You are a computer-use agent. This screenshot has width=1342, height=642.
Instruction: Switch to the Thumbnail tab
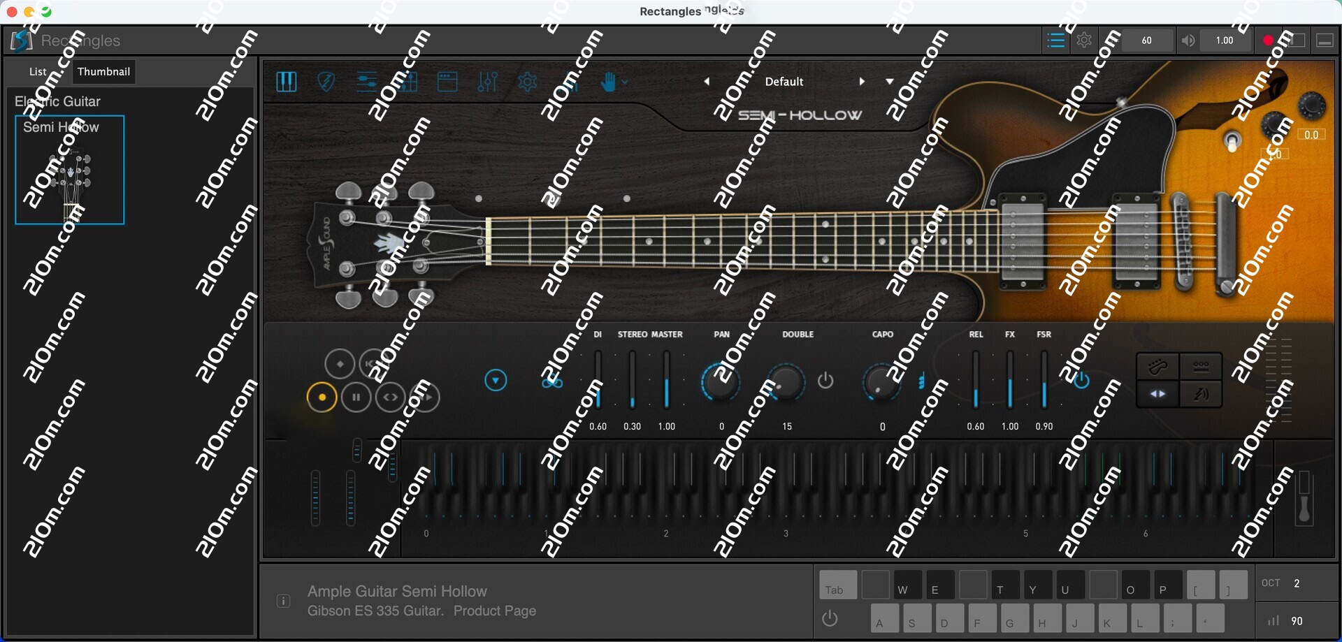(103, 71)
